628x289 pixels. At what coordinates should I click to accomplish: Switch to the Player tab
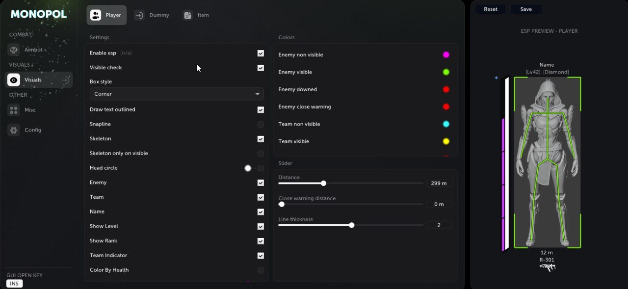[106, 15]
